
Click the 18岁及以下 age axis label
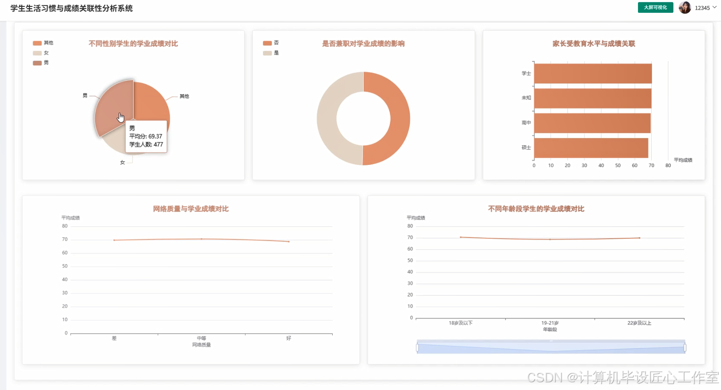coord(460,323)
